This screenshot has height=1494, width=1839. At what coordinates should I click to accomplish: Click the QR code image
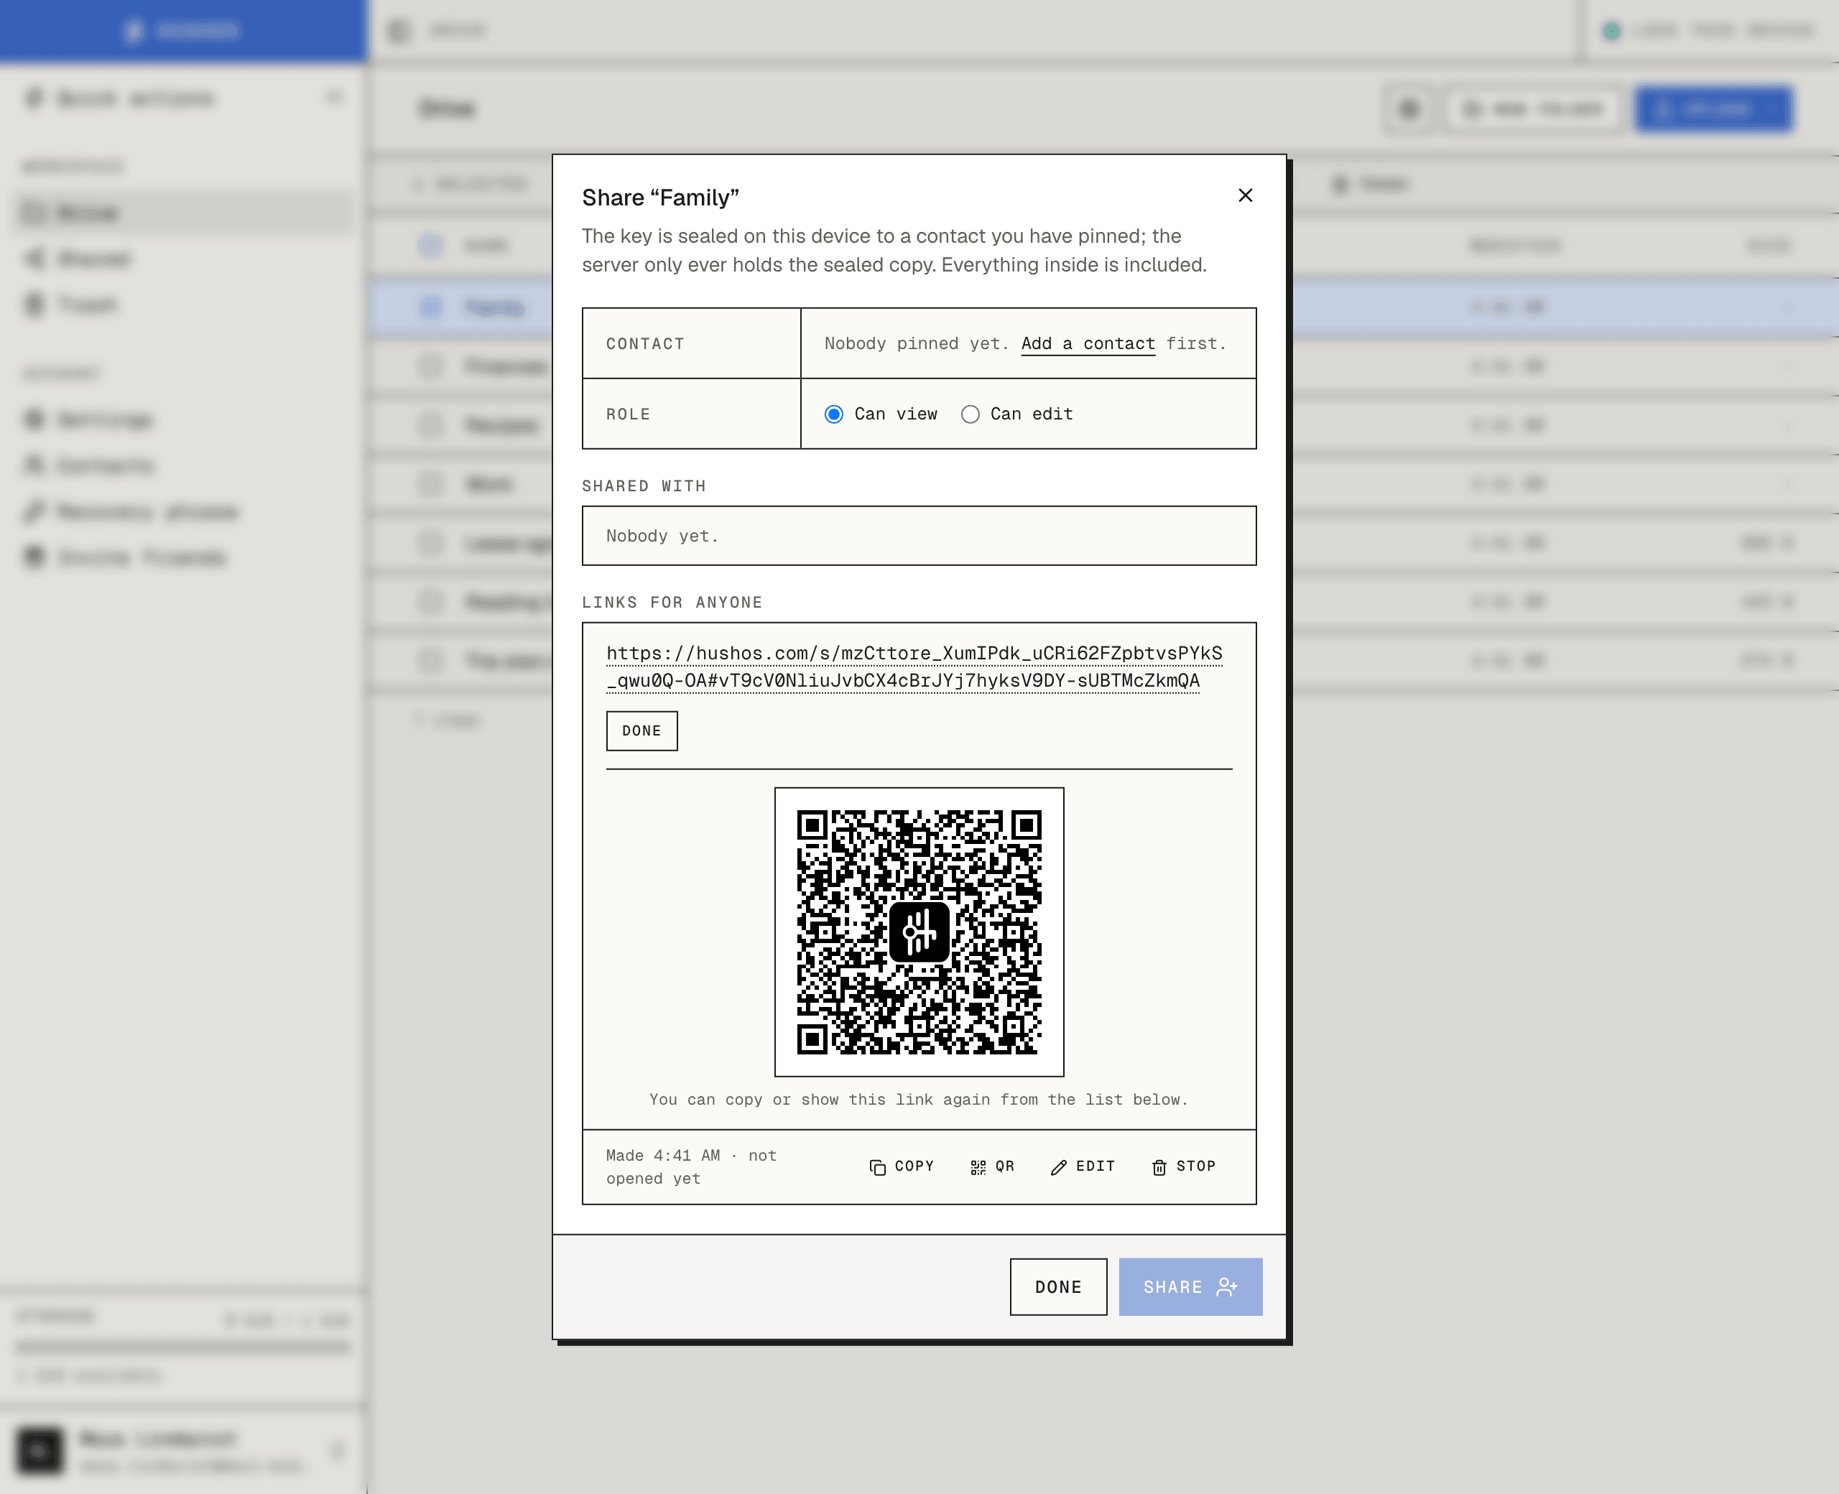pos(919,931)
